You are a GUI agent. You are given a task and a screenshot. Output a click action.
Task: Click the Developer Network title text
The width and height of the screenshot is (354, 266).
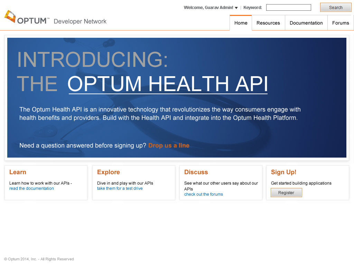coord(80,21)
